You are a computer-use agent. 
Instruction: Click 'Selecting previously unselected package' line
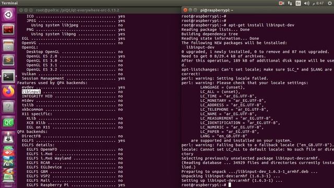click(x=250, y=158)
